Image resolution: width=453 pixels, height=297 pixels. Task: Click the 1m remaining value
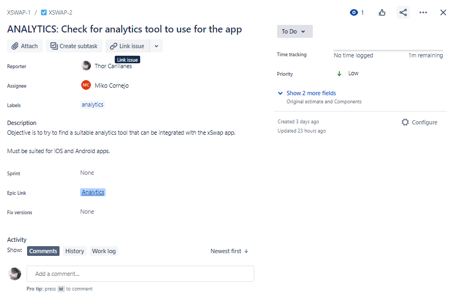425,55
